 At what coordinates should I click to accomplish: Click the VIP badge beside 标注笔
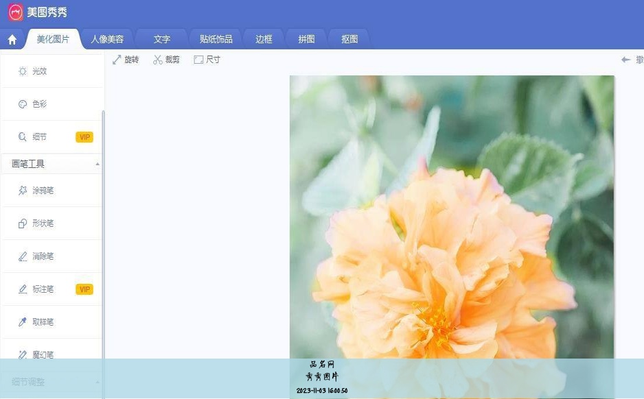pos(84,289)
